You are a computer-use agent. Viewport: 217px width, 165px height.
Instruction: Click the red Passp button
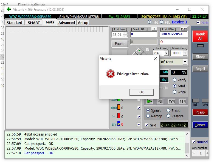[200, 112]
